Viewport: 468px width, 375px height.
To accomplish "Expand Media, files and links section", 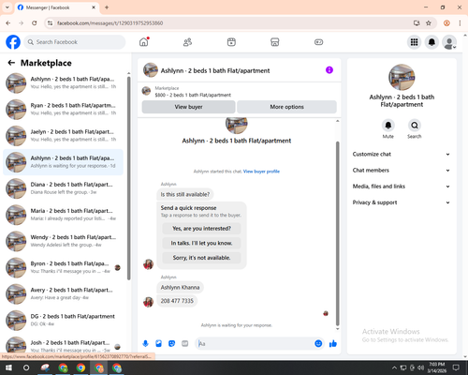I will 402,187.
